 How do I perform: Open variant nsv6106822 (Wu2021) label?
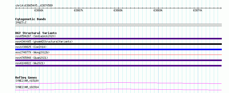[x=30, y=63]
